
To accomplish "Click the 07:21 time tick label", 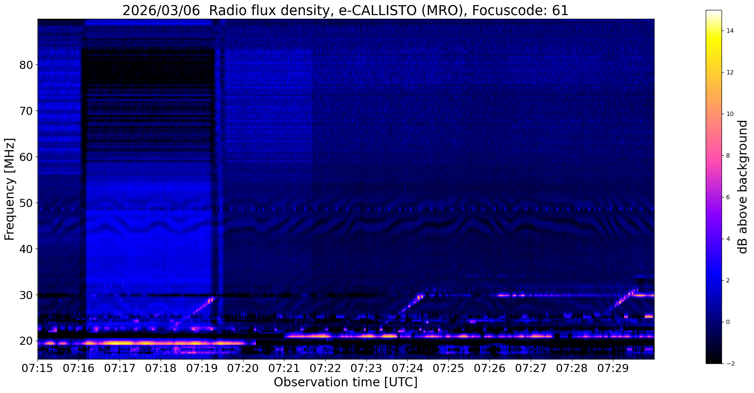I will [x=284, y=368].
